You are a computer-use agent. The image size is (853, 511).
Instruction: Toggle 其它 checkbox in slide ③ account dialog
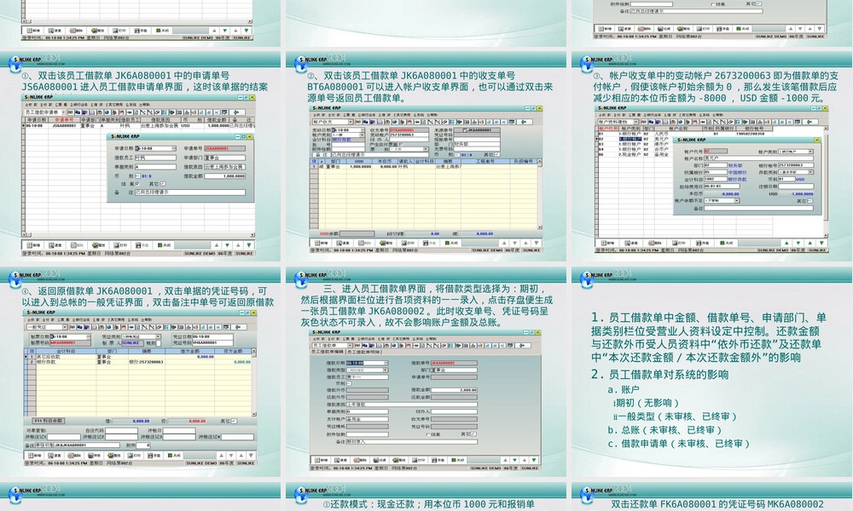coord(809,201)
